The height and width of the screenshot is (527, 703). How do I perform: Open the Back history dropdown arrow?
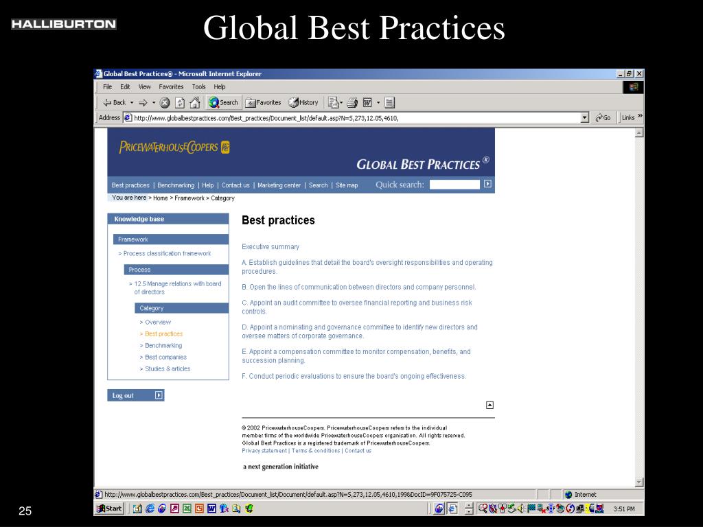132,103
